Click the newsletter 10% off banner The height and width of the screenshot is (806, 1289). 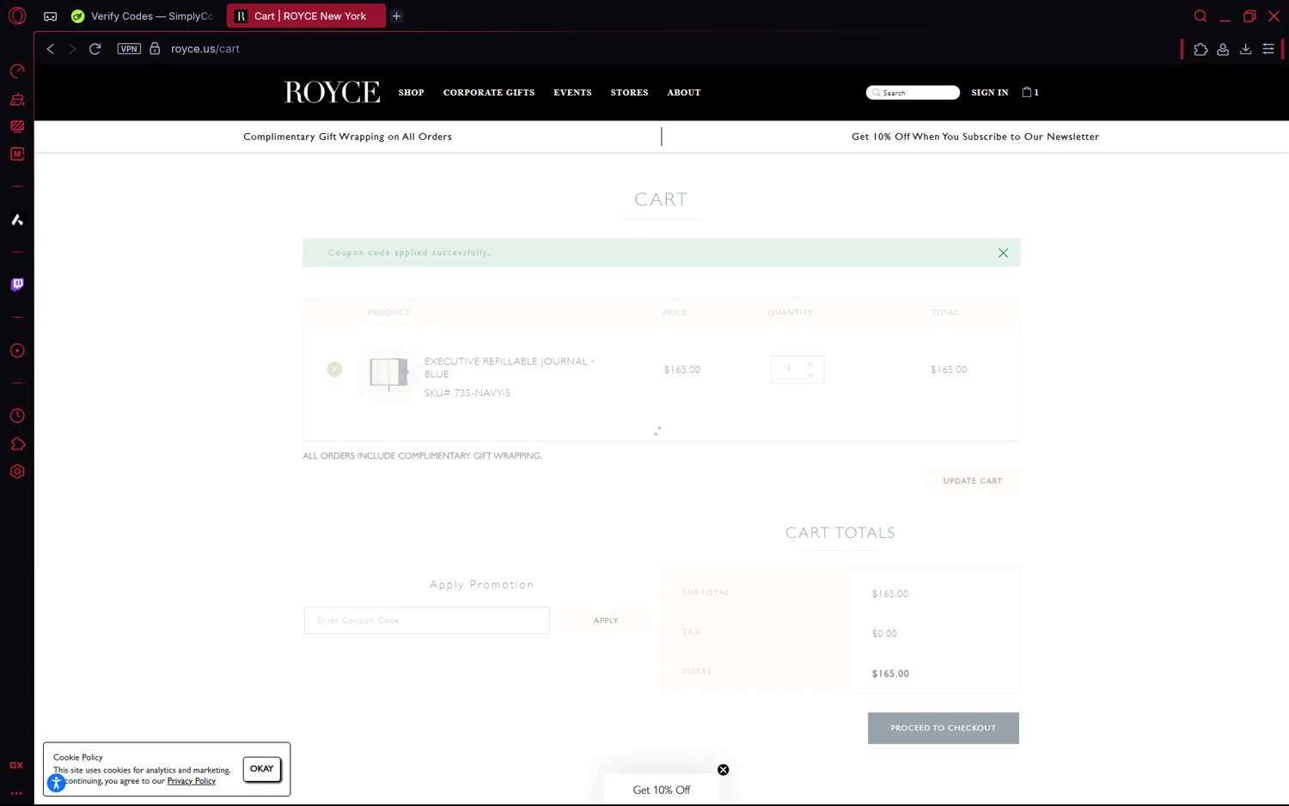pos(975,137)
